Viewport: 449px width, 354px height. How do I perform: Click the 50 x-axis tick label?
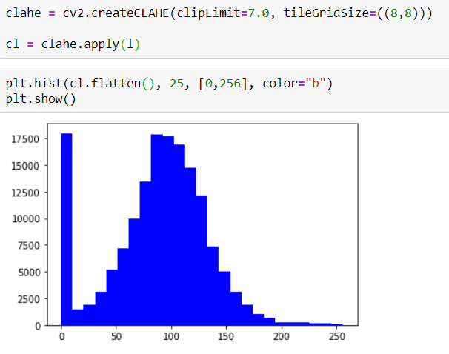116,337
